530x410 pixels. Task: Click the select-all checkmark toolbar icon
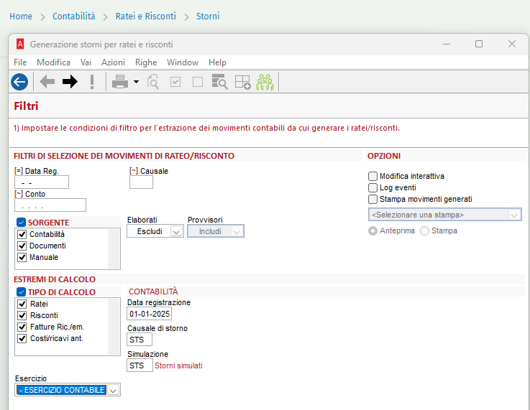(x=175, y=82)
